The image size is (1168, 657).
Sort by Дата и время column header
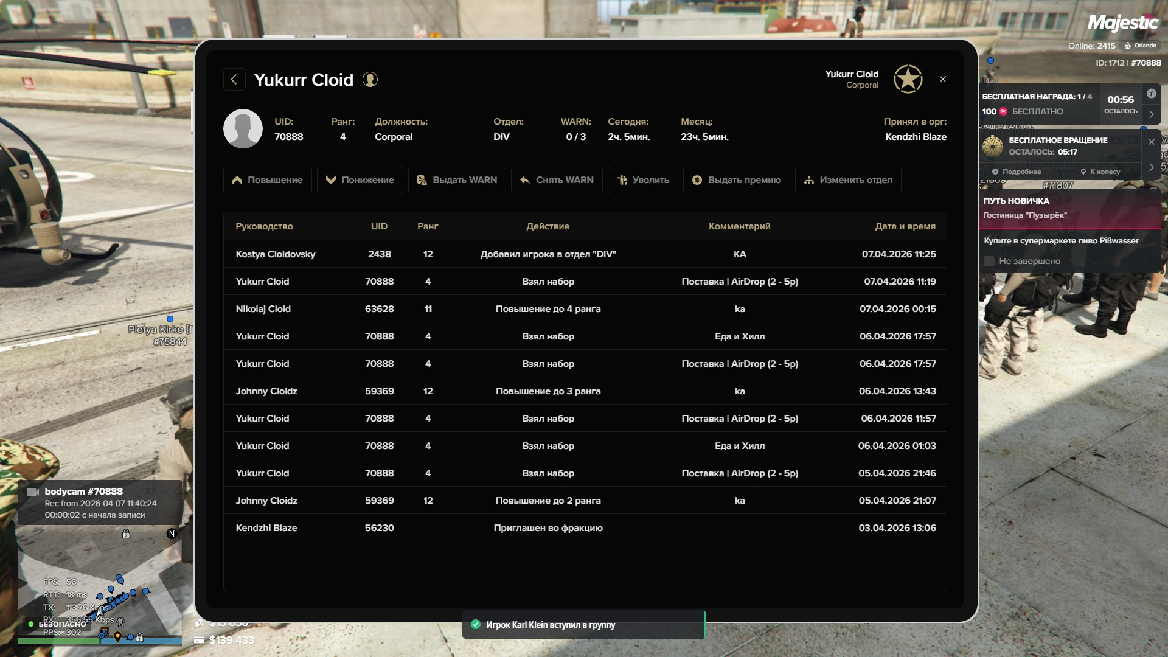point(905,226)
